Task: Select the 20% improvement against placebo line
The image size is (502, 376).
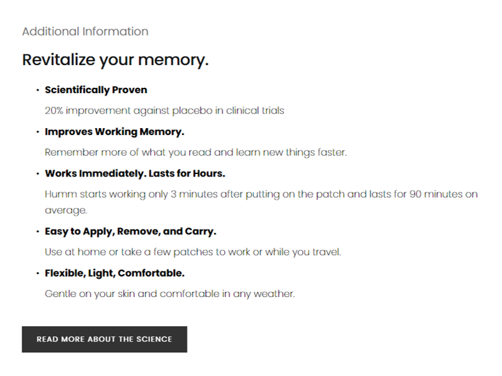Action: 165,110
